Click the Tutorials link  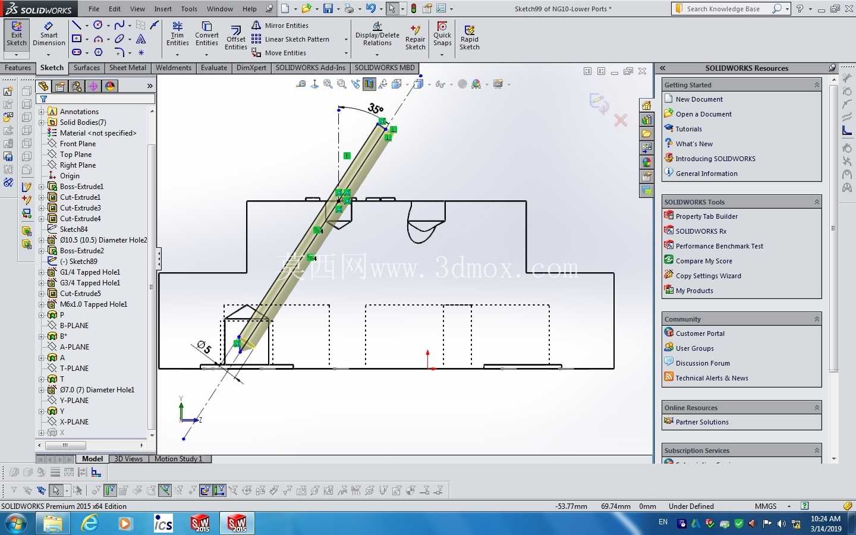click(688, 129)
